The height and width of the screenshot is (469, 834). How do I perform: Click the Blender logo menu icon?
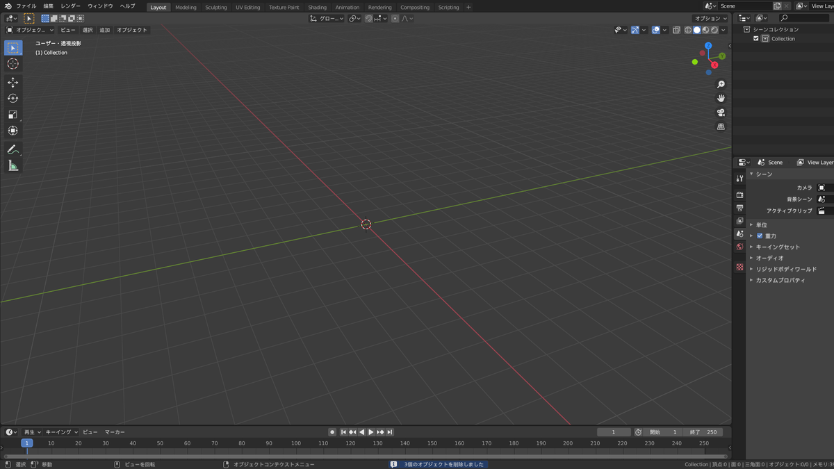(8, 6)
